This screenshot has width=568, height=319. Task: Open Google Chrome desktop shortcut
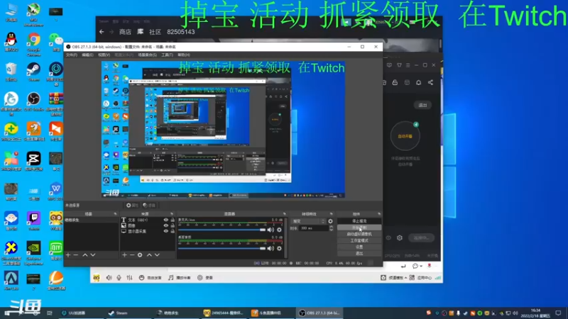(33, 45)
